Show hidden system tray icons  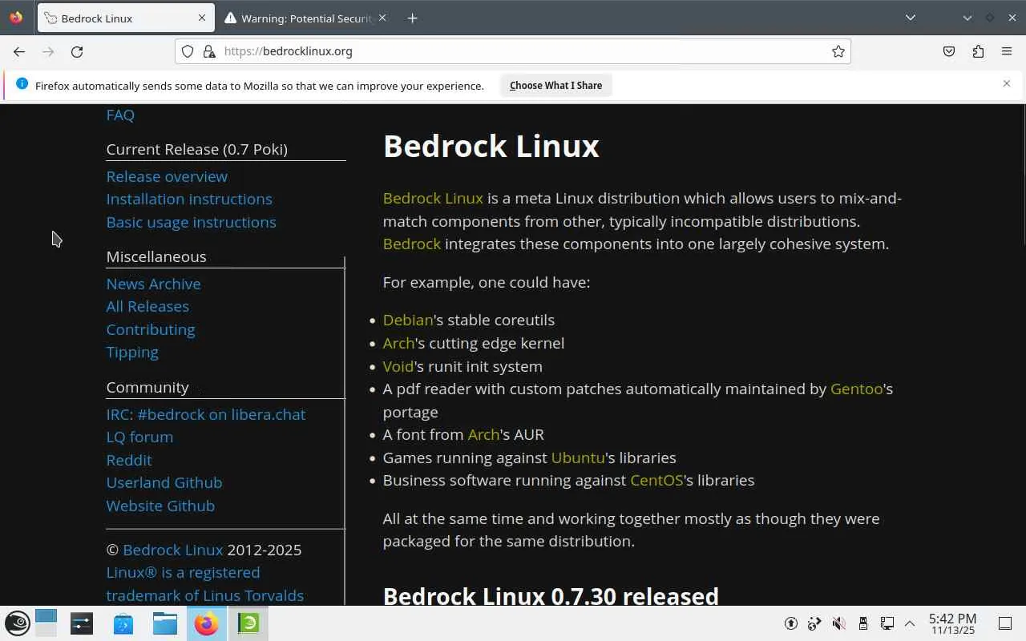[x=910, y=623]
